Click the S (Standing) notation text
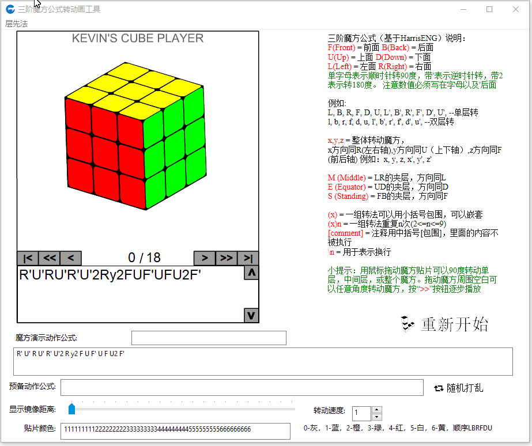Screen dimensions: 532x446 (348, 196)
